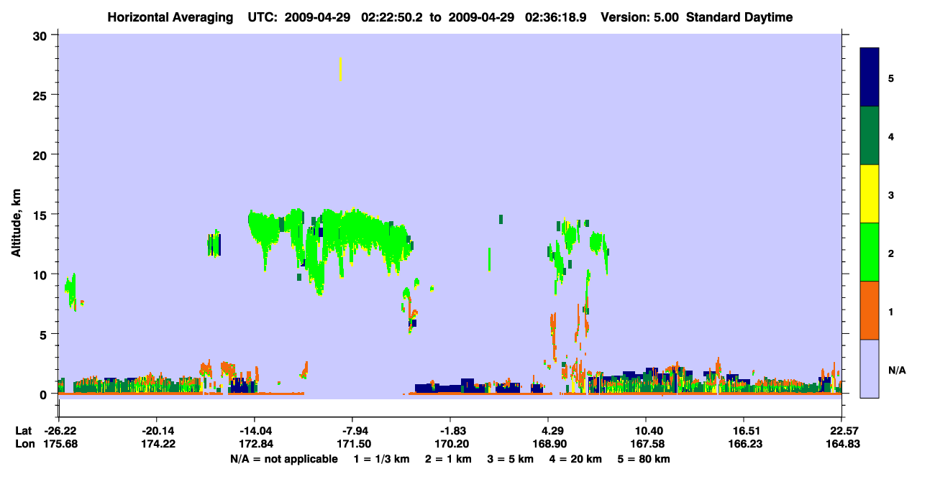Viewport: 935px width, 479px height.
Task: Click the 'Lat' row label
Action: click(x=23, y=431)
